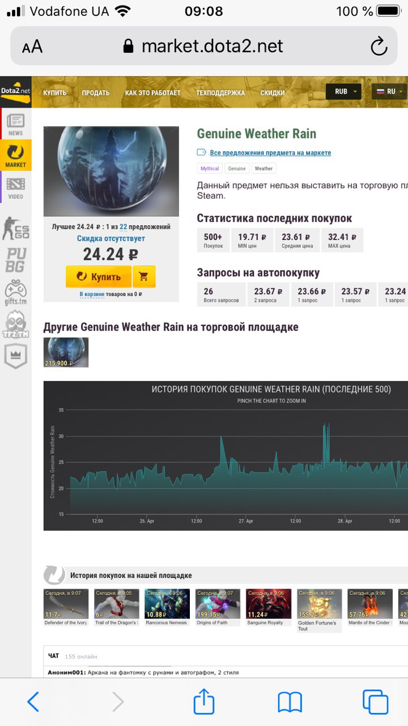The height and width of the screenshot is (726, 408).
Task: Click the gray arrow icon beside purchase history
Action: click(54, 575)
